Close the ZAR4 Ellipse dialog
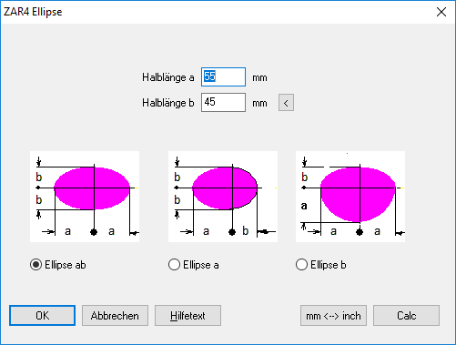The width and height of the screenshot is (456, 345). point(441,12)
